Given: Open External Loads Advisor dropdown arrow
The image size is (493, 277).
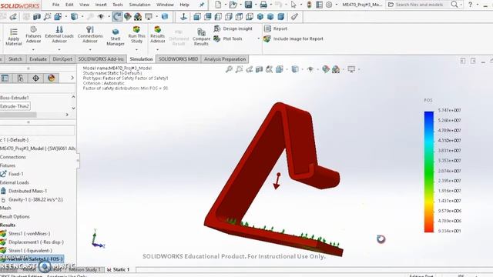Looking at the screenshot, I should coord(59,49).
